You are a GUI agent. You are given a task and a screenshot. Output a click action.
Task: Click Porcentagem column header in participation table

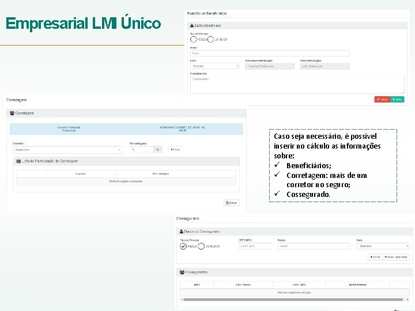161,174
